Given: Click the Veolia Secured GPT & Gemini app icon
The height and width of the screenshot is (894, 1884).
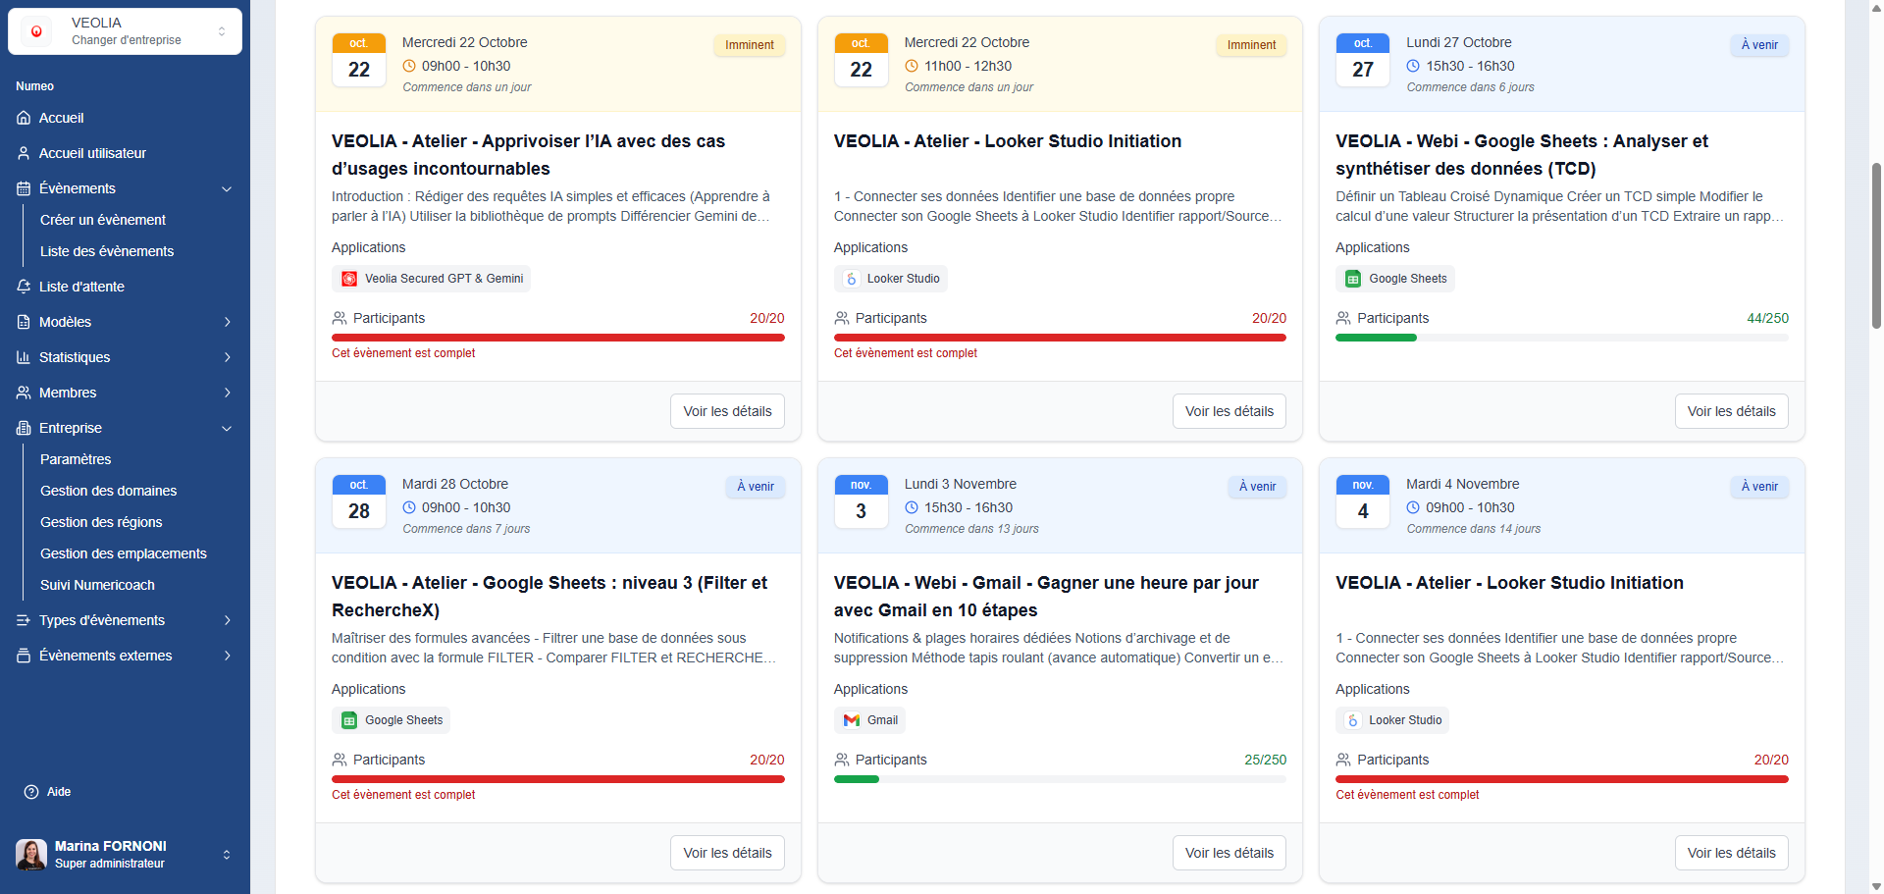Looking at the screenshot, I should click(x=349, y=279).
